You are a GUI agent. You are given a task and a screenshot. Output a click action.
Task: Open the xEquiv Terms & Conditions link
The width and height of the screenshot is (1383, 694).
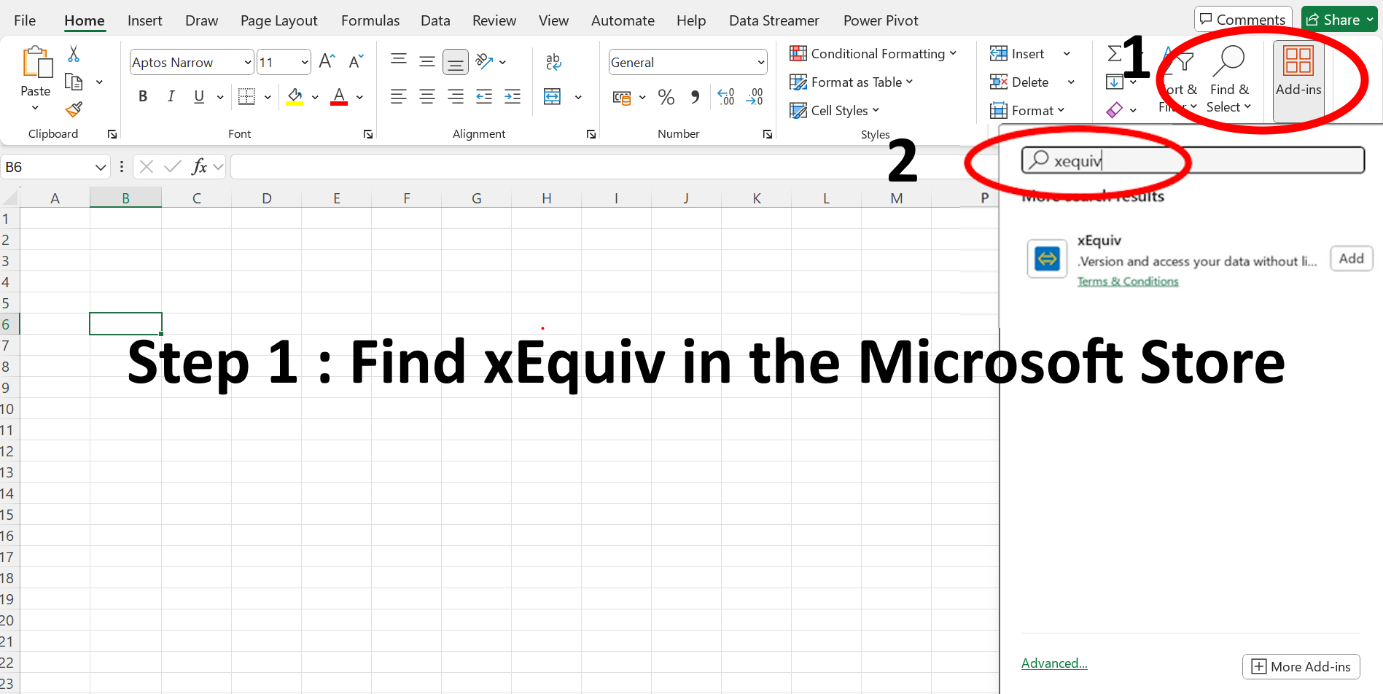coord(1127,281)
